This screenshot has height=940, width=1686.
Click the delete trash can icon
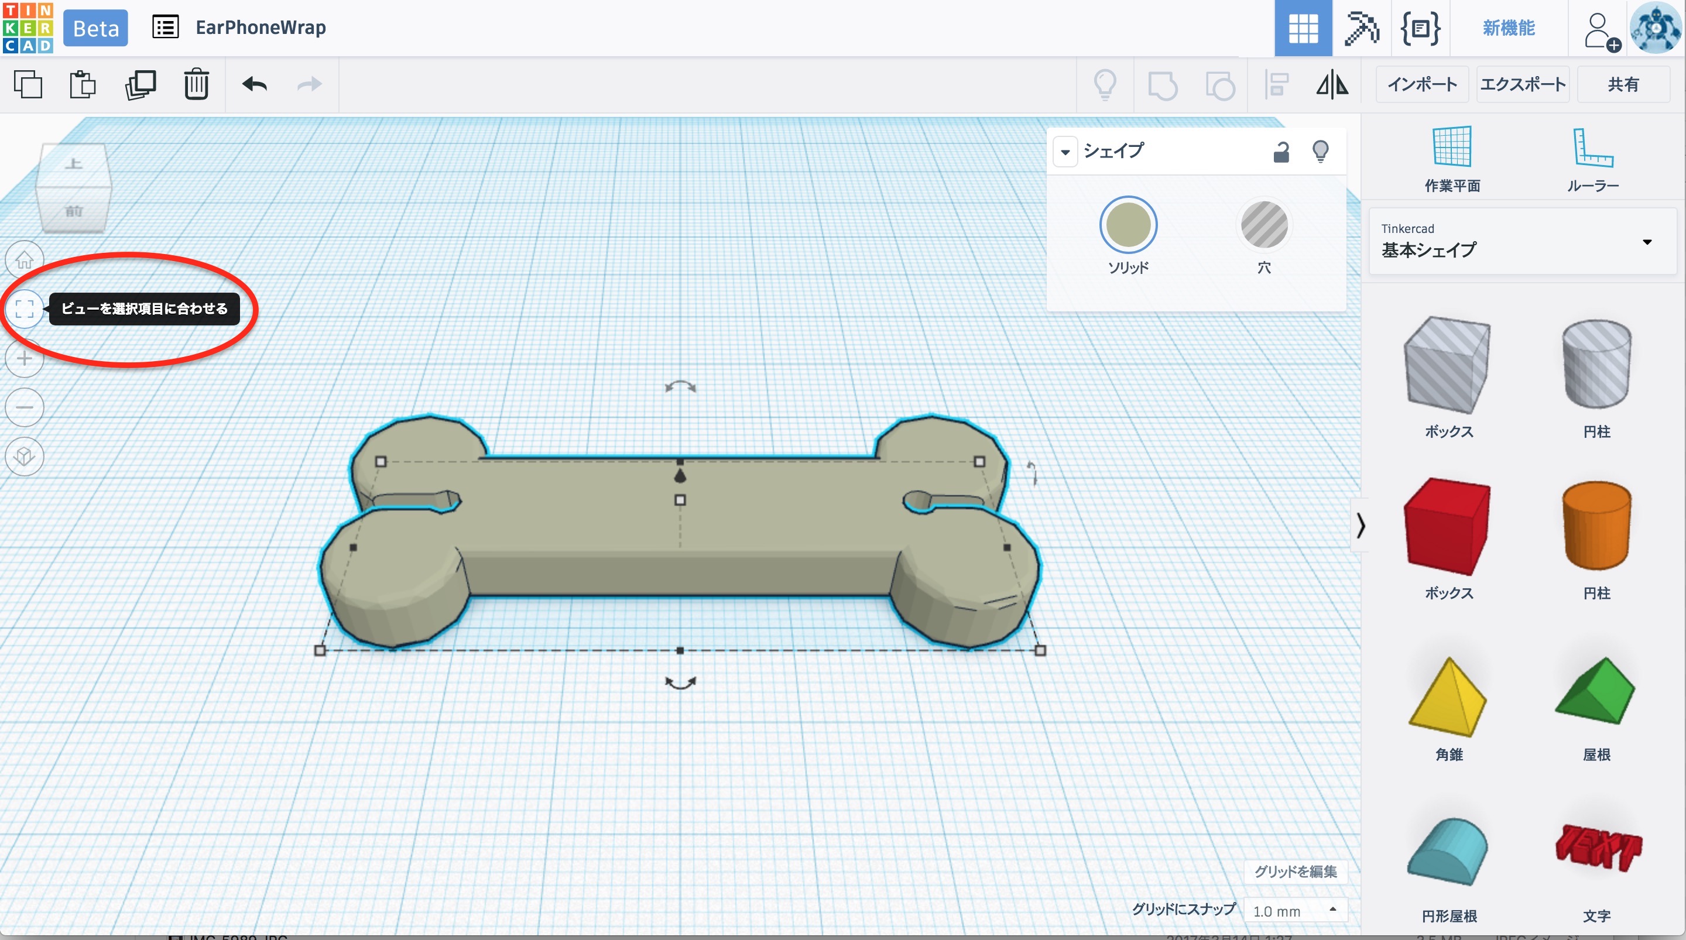coord(196,84)
